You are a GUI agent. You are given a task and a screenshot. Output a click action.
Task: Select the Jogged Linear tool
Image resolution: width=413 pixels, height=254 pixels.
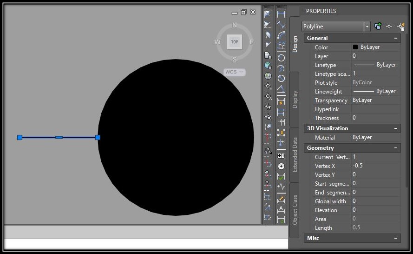tap(281, 187)
